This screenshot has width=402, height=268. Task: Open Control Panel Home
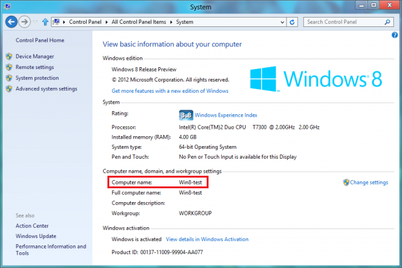click(x=40, y=40)
